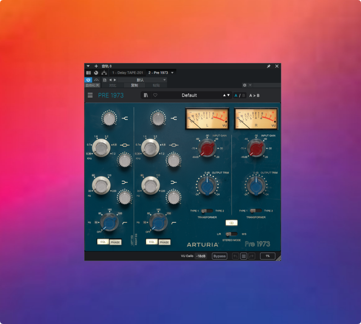Image resolution: width=361 pixels, height=324 pixels.
Task: Go to the previous host preset arrow
Action: pos(110,80)
